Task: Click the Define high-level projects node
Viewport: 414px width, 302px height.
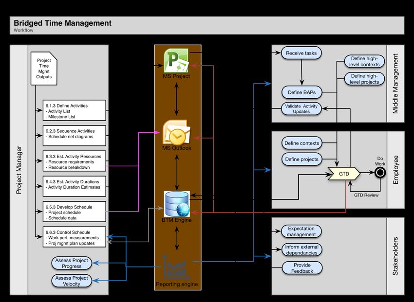Action: click(364, 79)
